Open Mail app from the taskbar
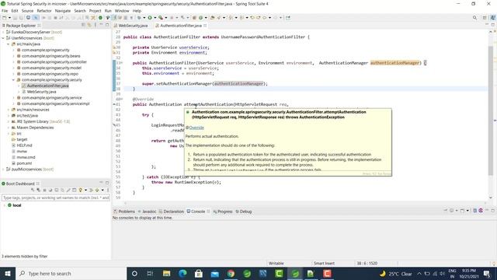The width and height of the screenshot is (497, 280). (x=215, y=273)
